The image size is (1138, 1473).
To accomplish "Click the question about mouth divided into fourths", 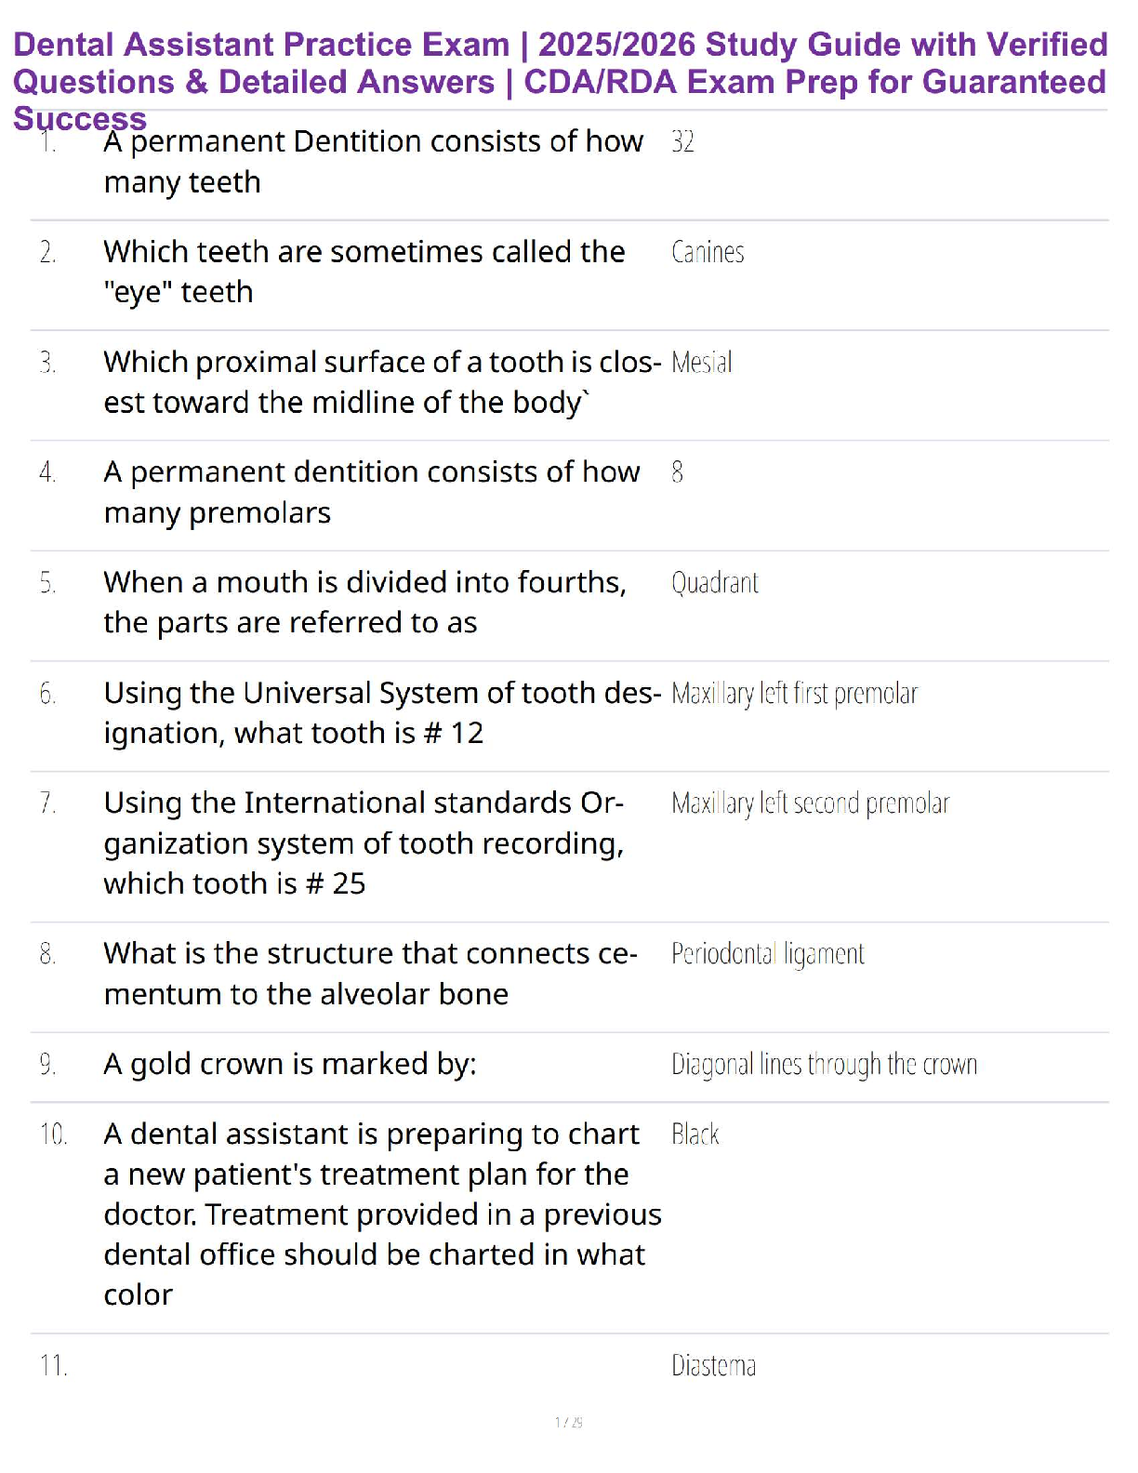I will coord(364,603).
